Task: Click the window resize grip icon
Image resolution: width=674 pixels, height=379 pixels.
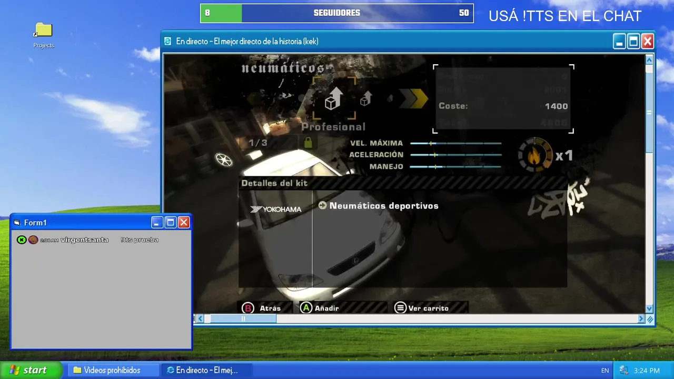Action: coord(650,319)
